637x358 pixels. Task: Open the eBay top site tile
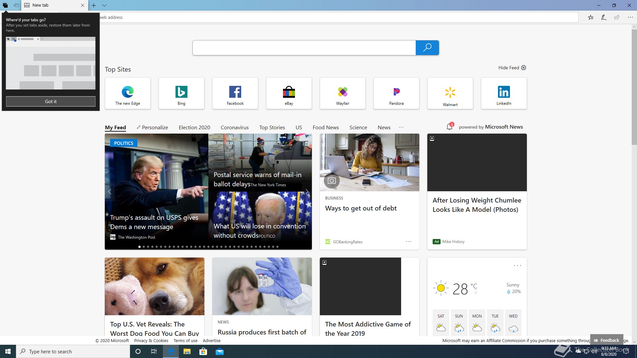(x=289, y=93)
